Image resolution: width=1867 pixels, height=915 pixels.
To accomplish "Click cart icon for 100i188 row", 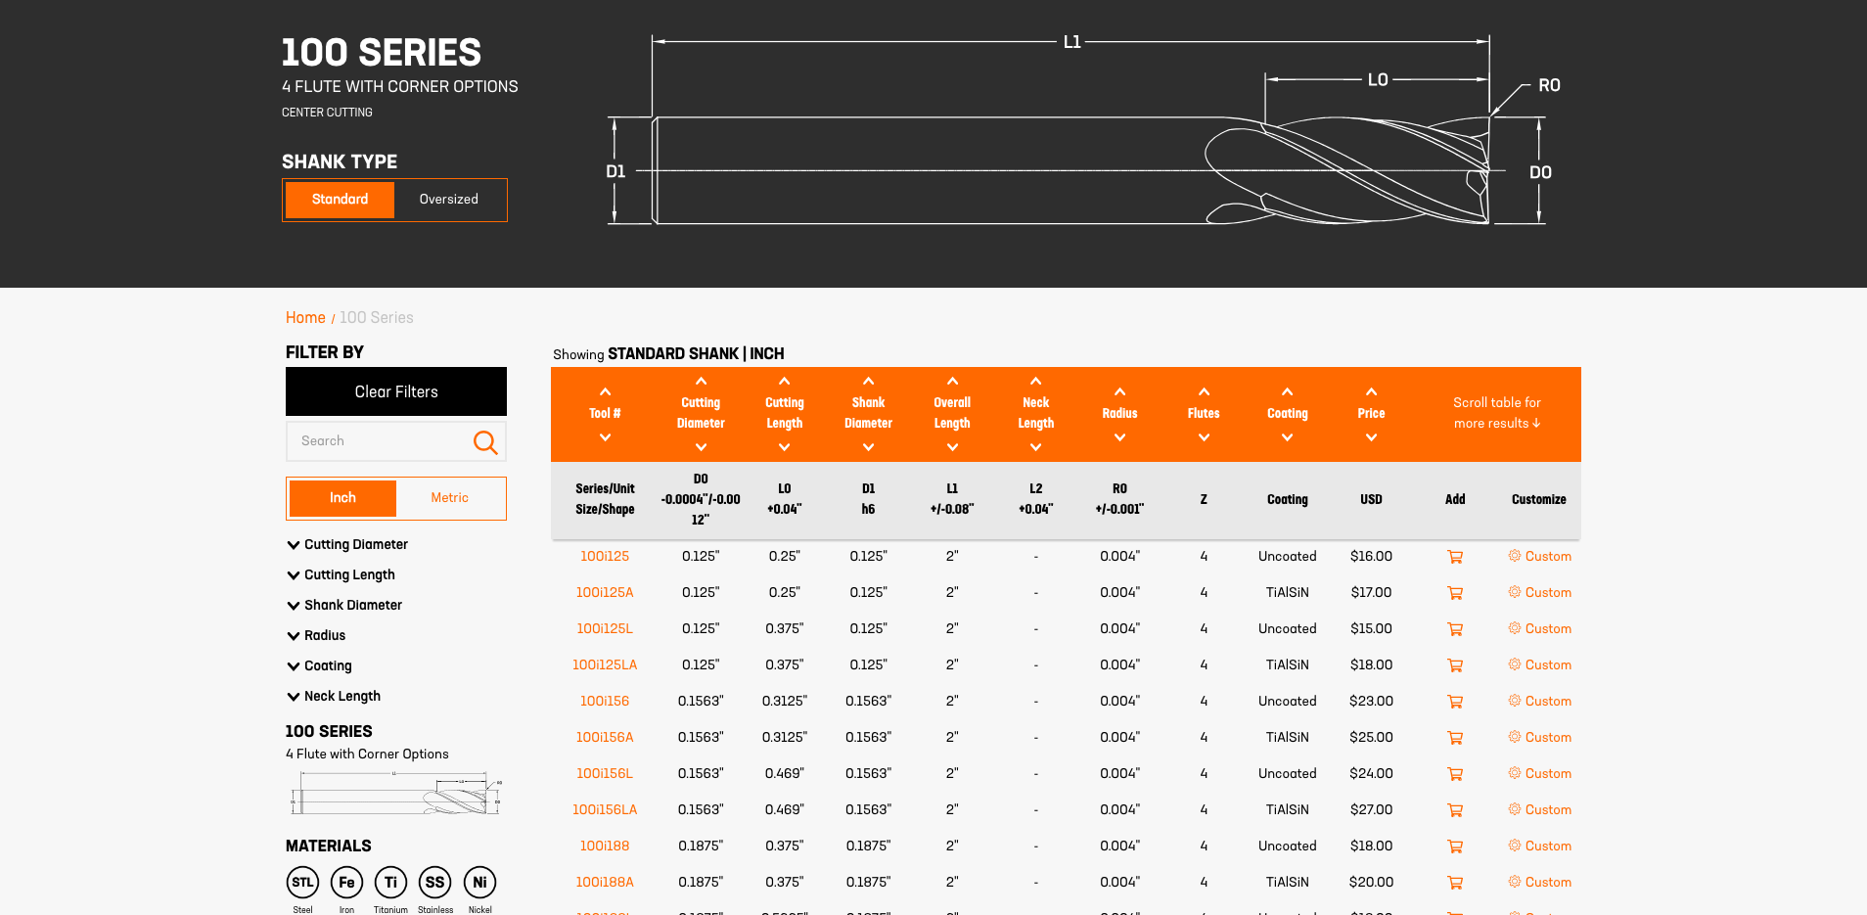I will click(x=1455, y=846).
